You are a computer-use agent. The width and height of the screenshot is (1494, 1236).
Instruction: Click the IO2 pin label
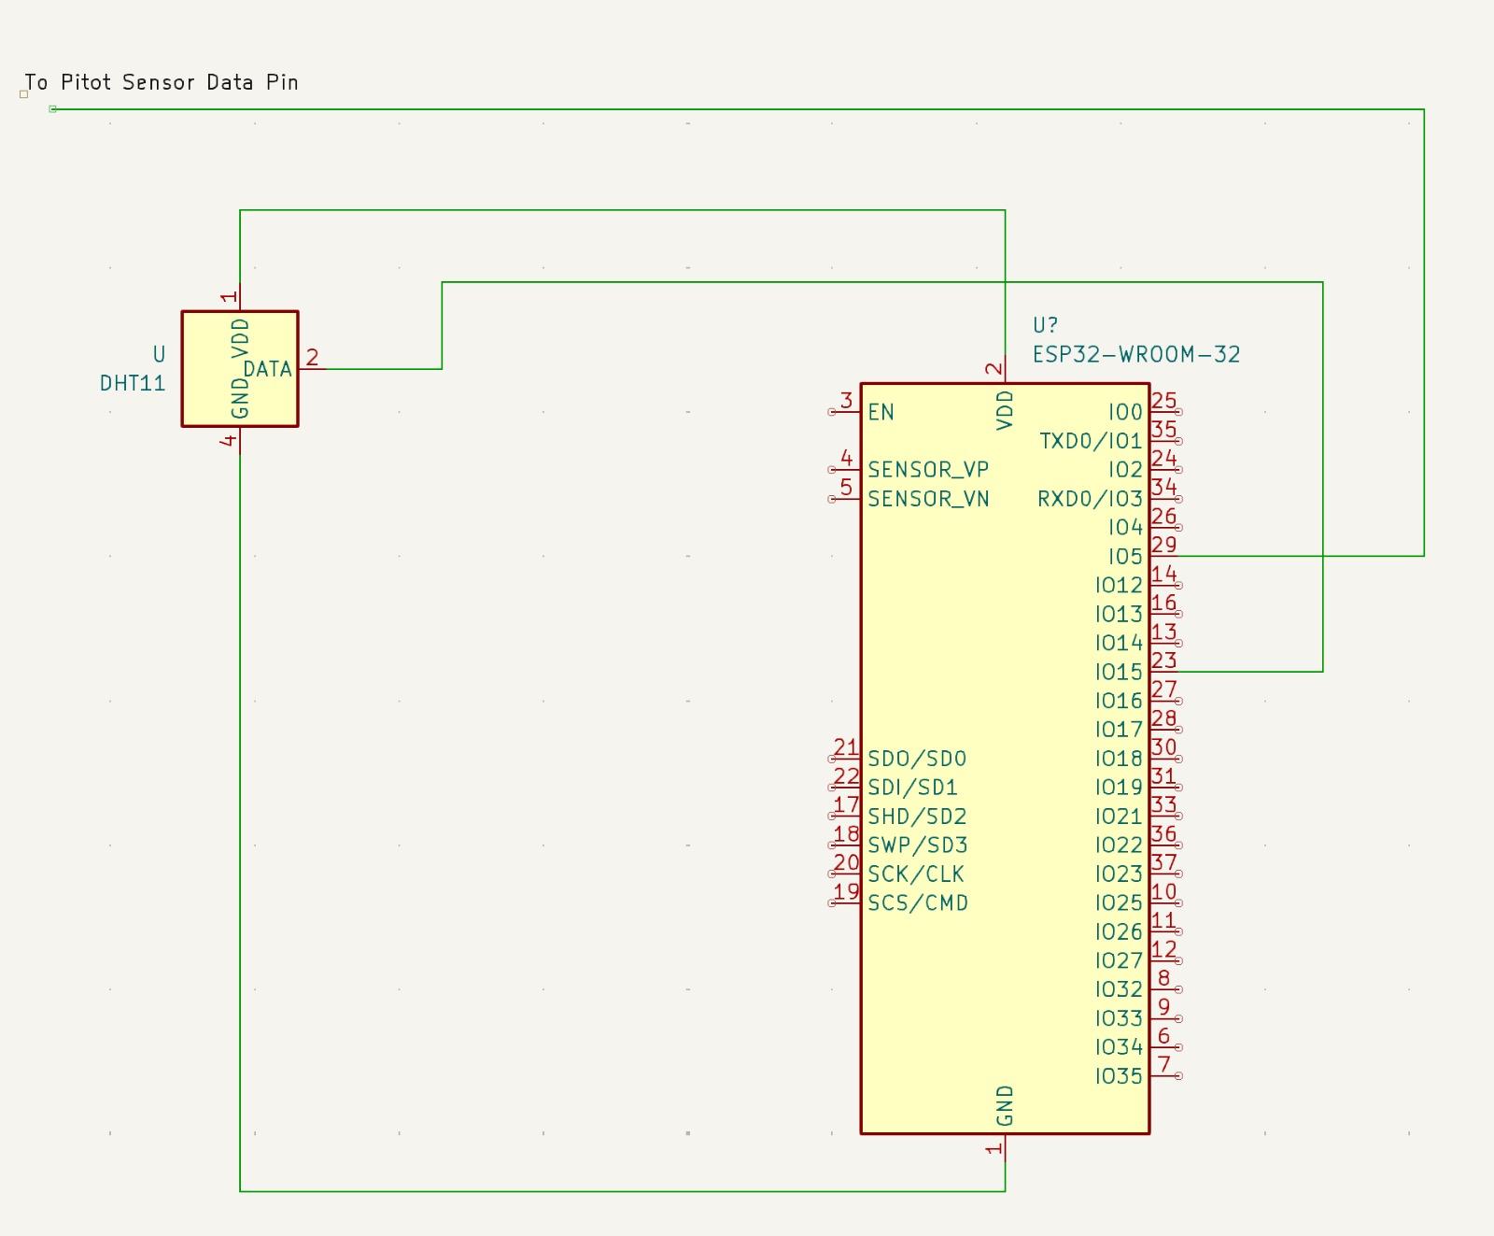[1125, 470]
